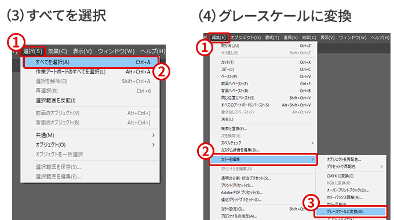Screen dimensions: 394x220
Task: Open 透明の分割・統合プリセット(S)... entry
Action: click(264, 178)
